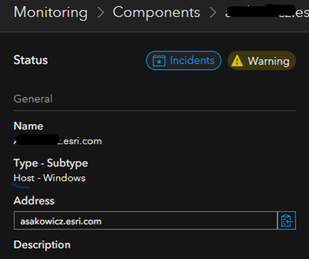The height and width of the screenshot is (259, 309).
Task: Click the chevron after Components breadcrumb
Action: click(213, 12)
